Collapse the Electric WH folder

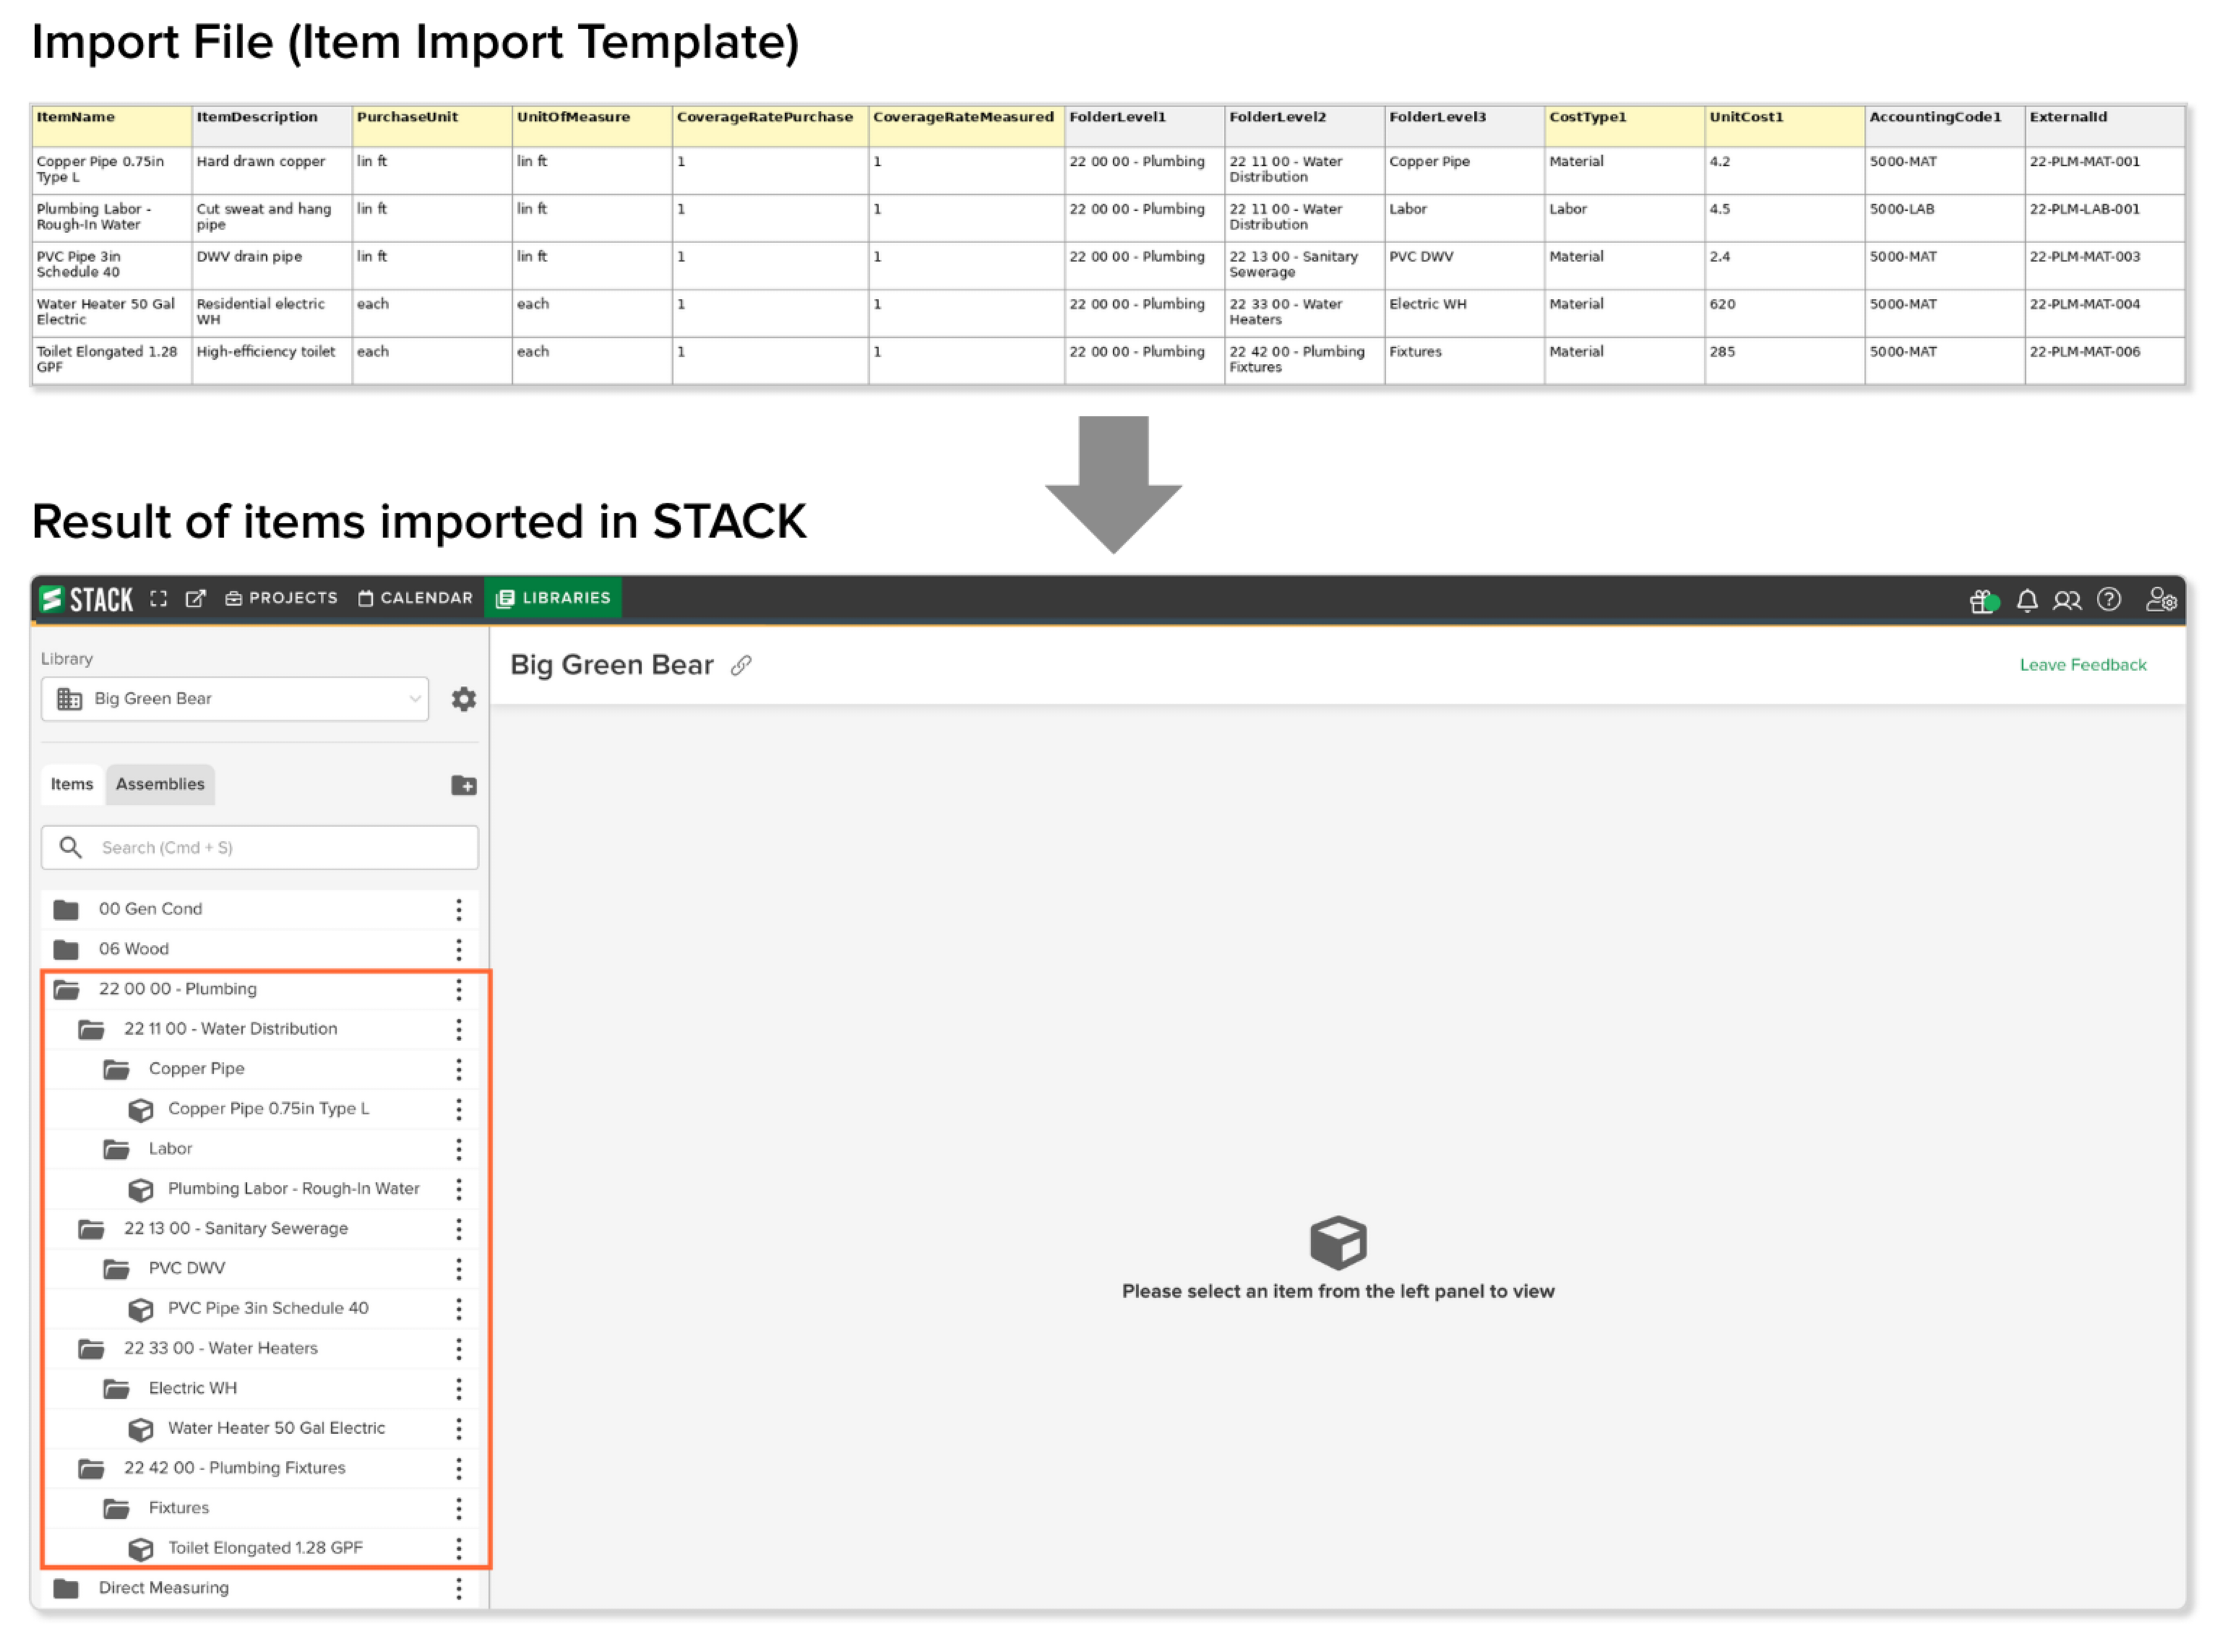pyautogui.click(x=116, y=1389)
